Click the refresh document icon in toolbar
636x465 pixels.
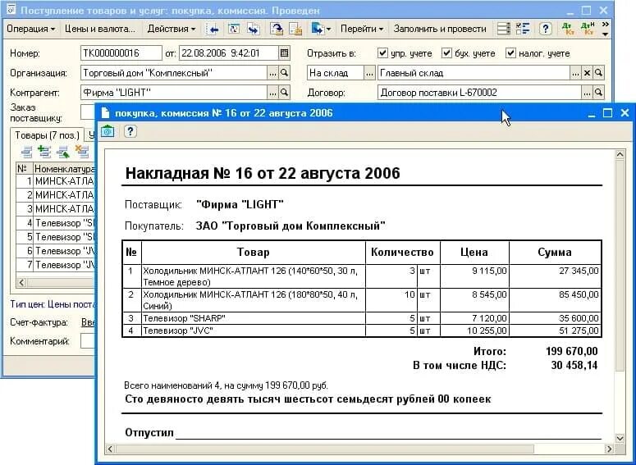(x=234, y=29)
